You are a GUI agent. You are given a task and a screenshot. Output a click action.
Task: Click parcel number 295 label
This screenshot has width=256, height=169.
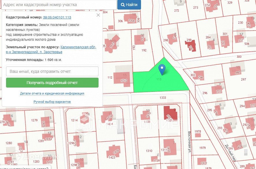pyautogui.click(x=210, y=110)
